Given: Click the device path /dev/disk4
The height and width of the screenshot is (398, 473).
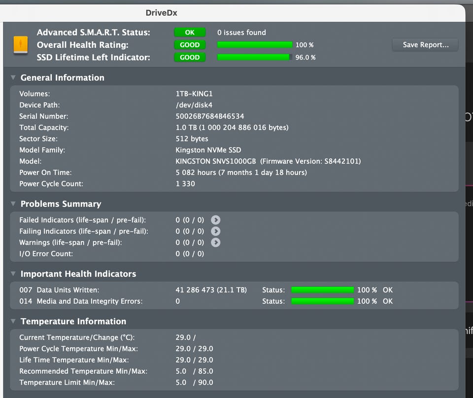Looking at the screenshot, I should (194, 105).
